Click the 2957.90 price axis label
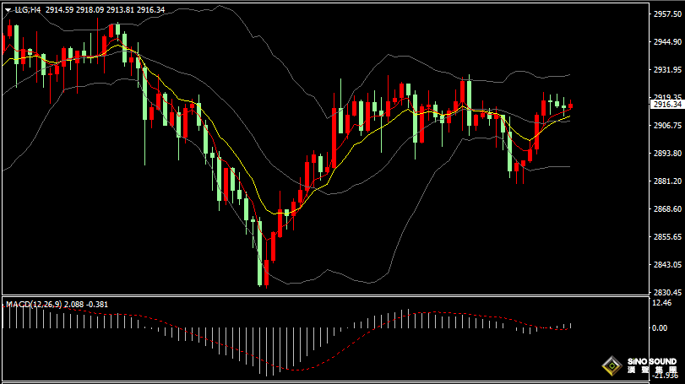Screen dimensions: 685x384 pyautogui.click(x=667, y=14)
